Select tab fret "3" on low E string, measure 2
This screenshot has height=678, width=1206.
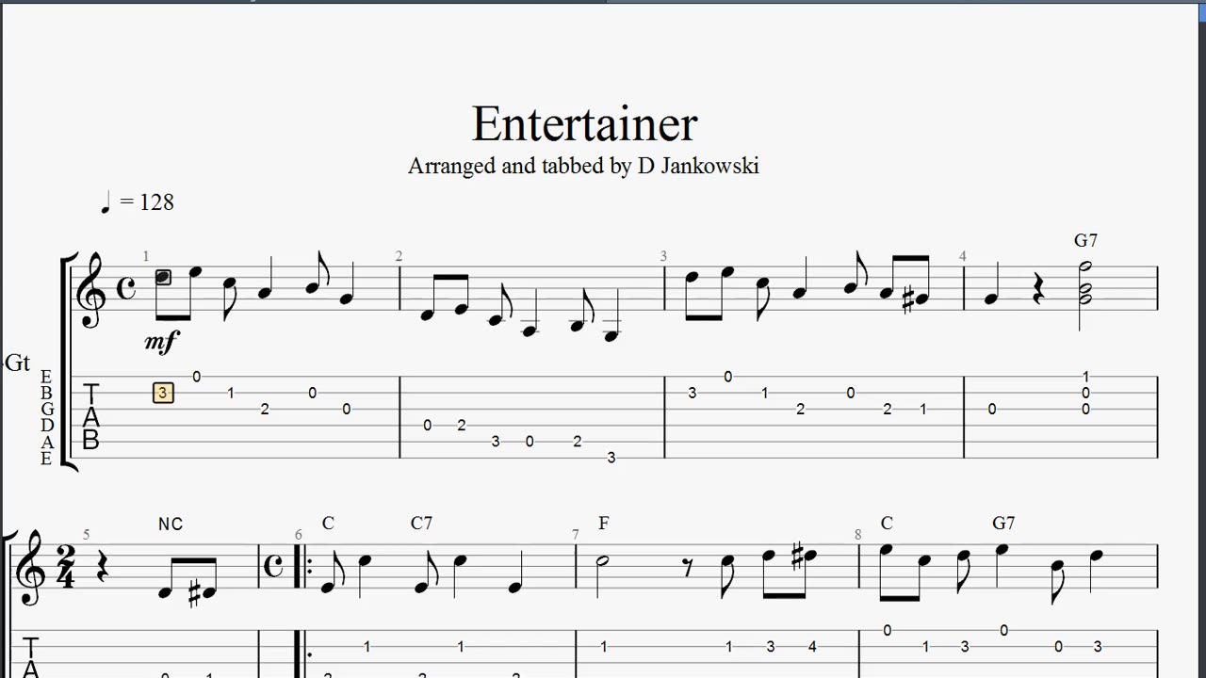[x=611, y=458]
